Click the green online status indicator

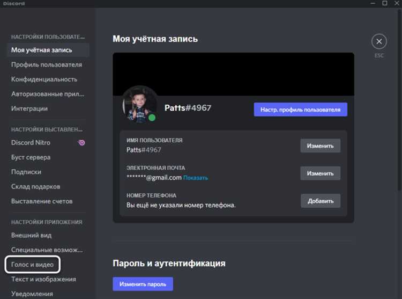[x=152, y=118]
